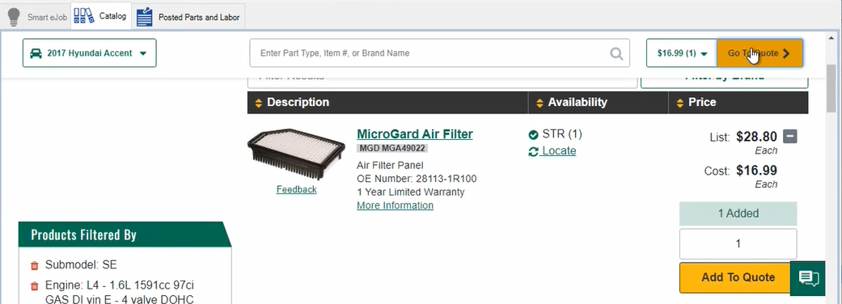Open the live chat icon
Screen dimensions: 842x304
click(x=808, y=278)
